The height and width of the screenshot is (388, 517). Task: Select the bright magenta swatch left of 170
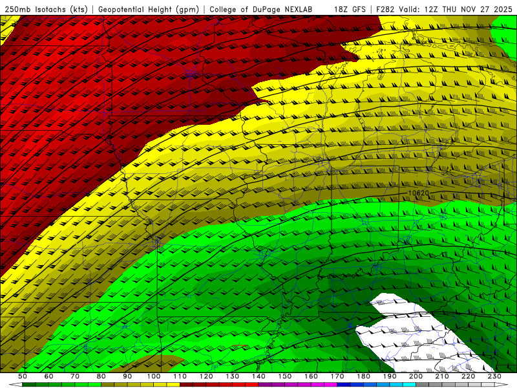coord(331,384)
